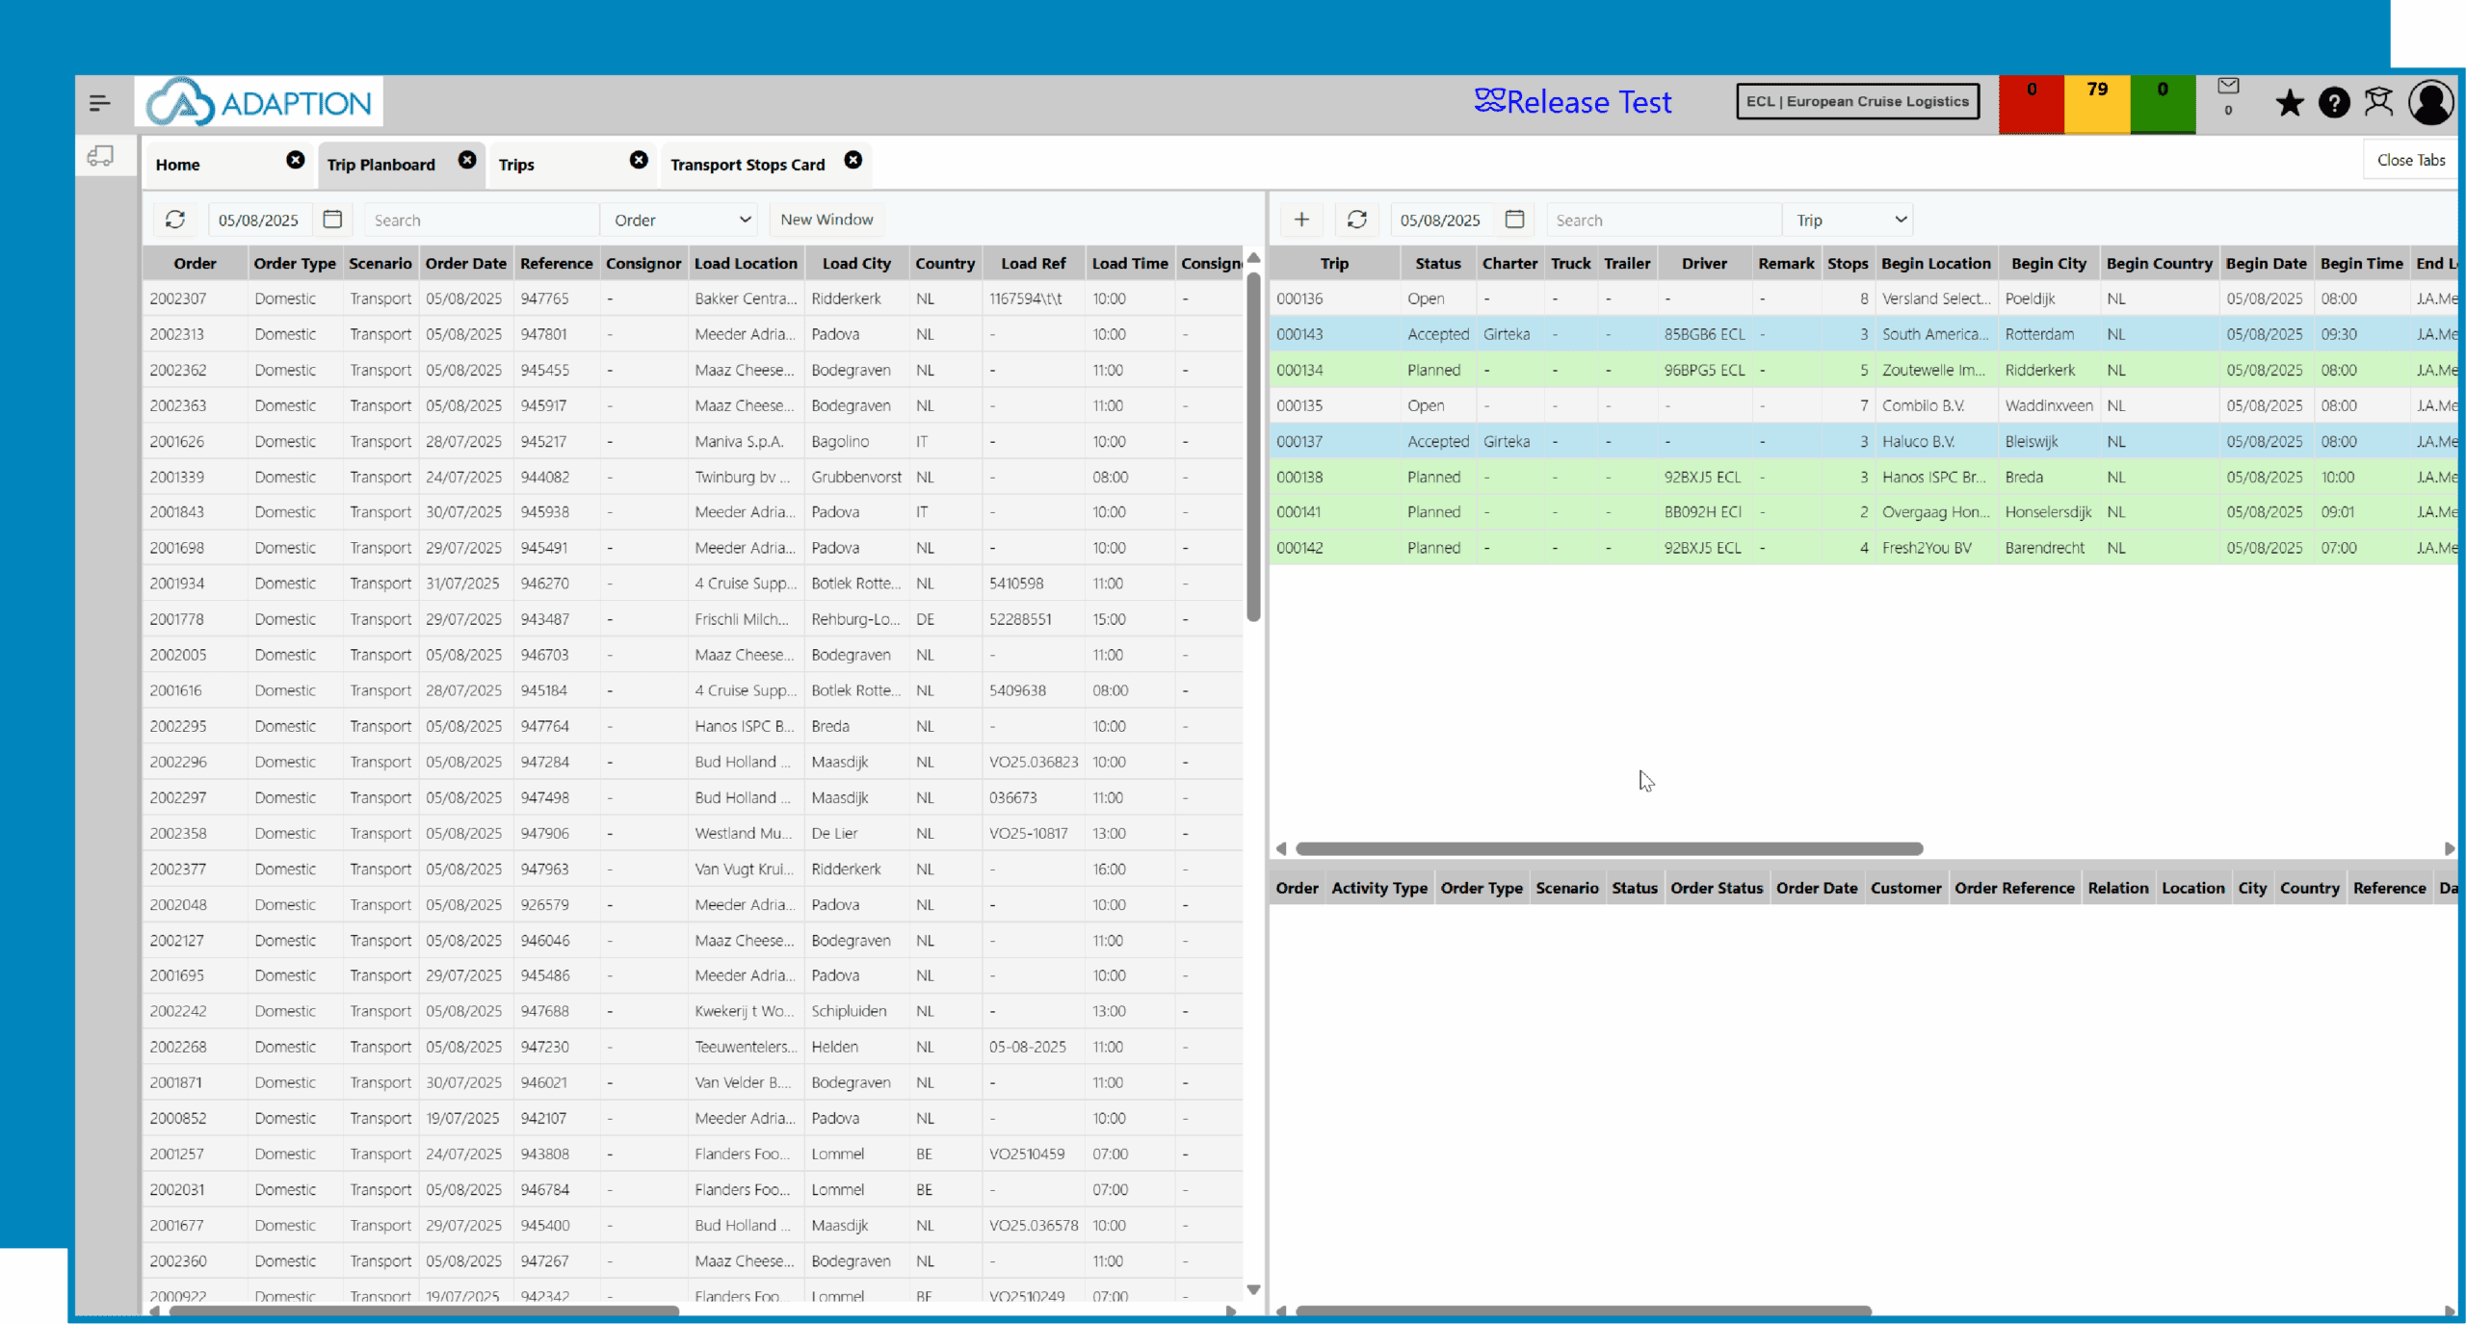Open user profile avatar menu
Image resolution: width=2466 pixels, height=1324 pixels.
[x=2430, y=103]
